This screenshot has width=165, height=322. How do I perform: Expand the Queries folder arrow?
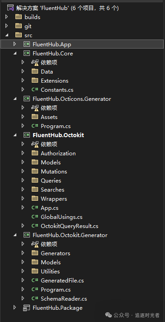23,180
